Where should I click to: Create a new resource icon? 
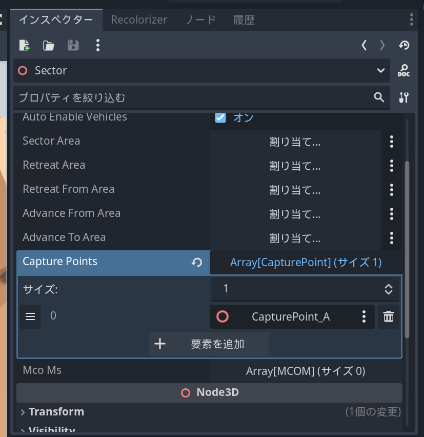24,45
